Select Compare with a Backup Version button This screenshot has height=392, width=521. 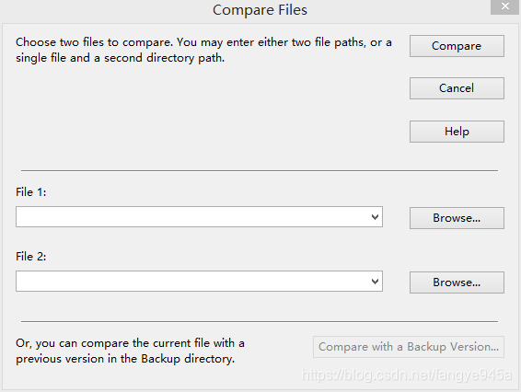[409, 347]
